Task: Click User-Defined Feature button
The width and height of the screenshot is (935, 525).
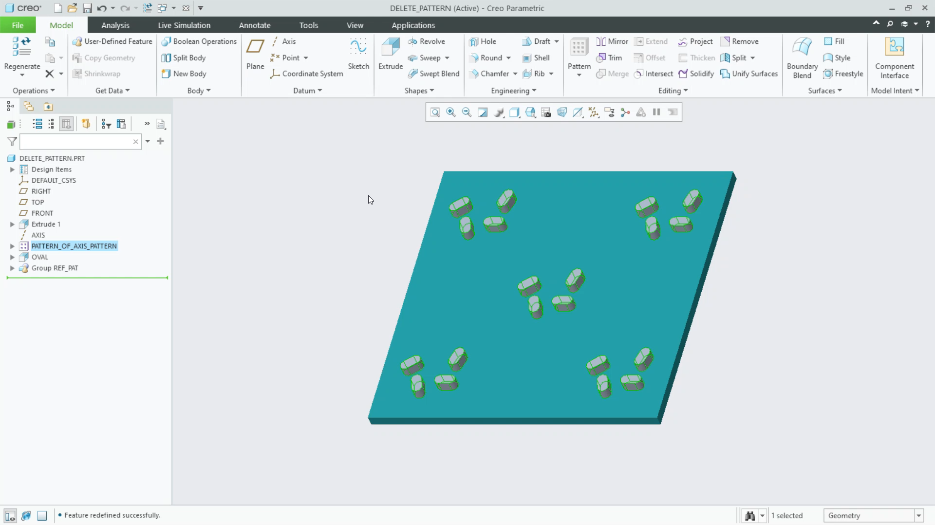Action: 112,41
